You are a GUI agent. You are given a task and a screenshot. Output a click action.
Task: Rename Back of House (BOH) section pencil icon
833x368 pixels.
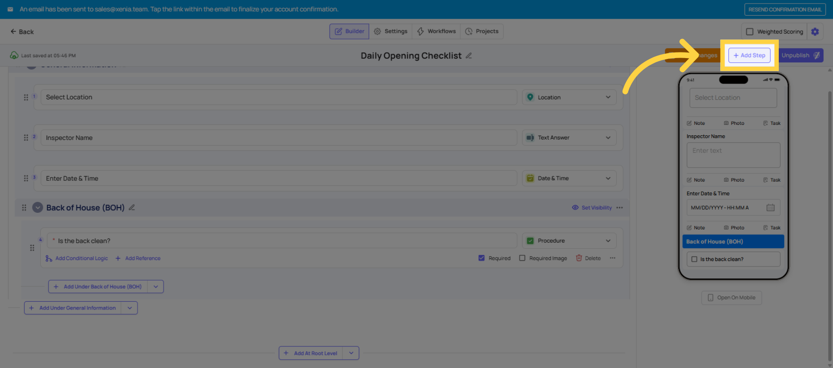click(x=132, y=208)
